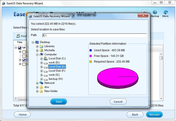Select backup (H:) as save location
Screen dimensions: 176x121
coord(56,79)
